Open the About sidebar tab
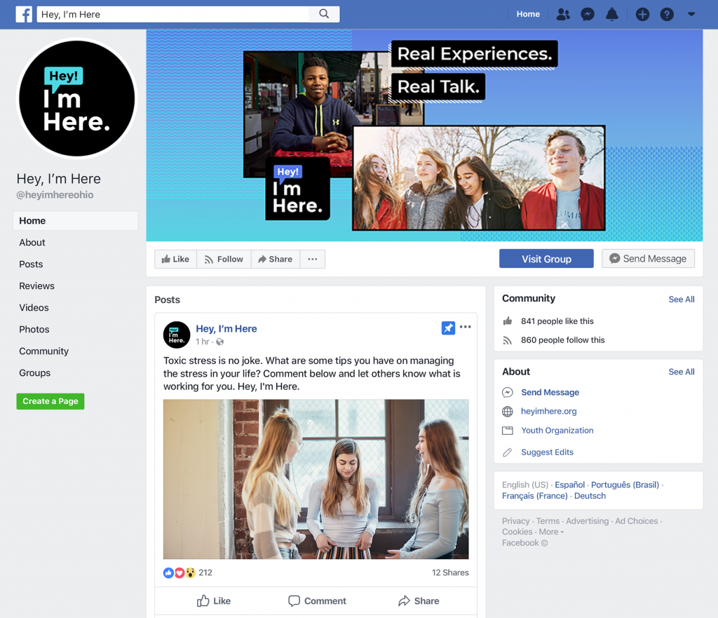Image resolution: width=718 pixels, height=618 pixels. (x=32, y=242)
